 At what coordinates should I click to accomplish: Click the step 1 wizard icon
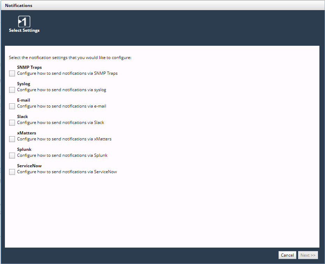24,22
